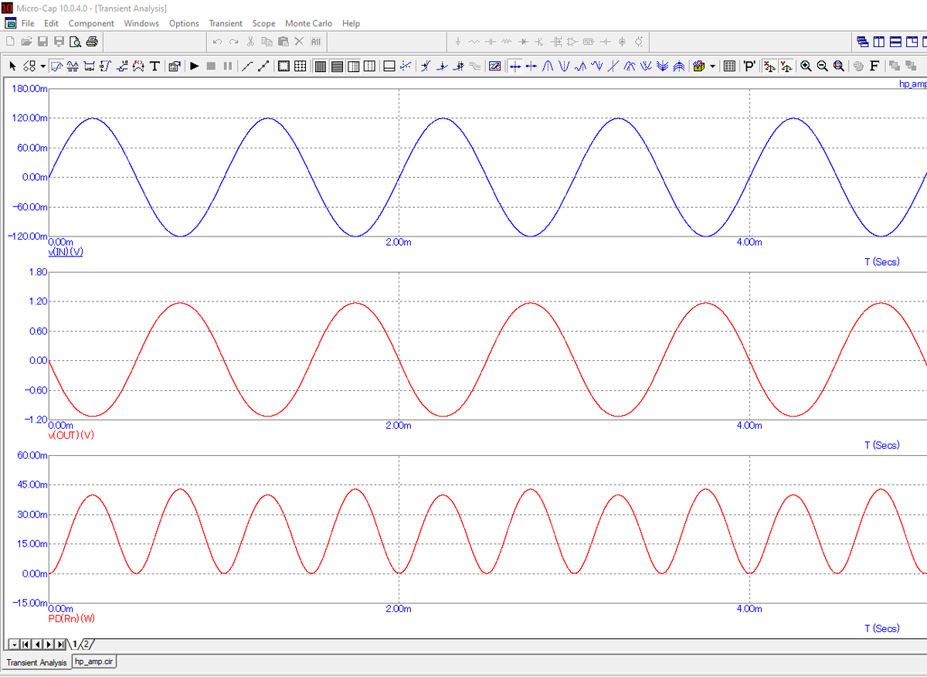Stop the simulation run

[x=211, y=66]
